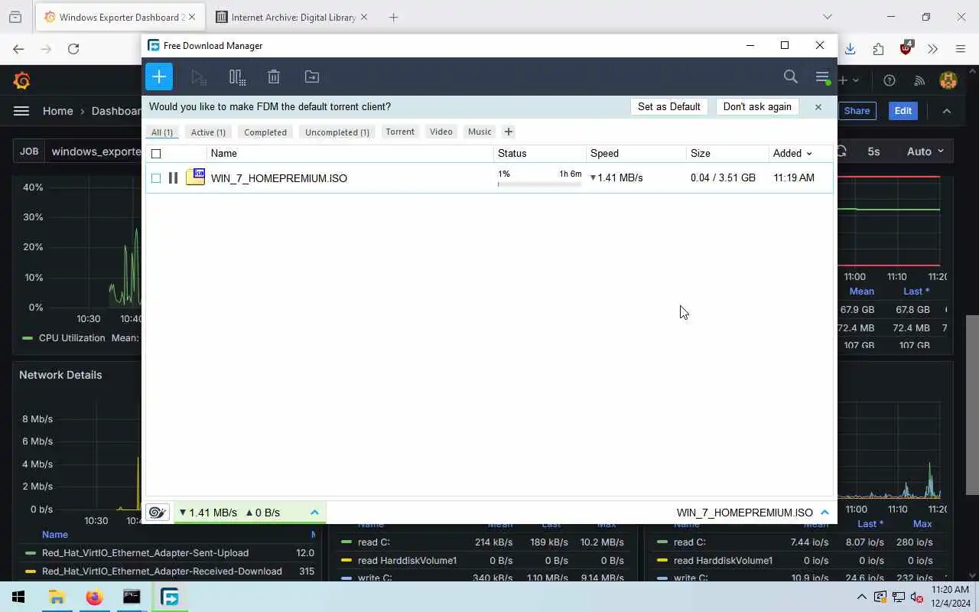
Task: Click Set as Default button
Action: click(x=669, y=107)
